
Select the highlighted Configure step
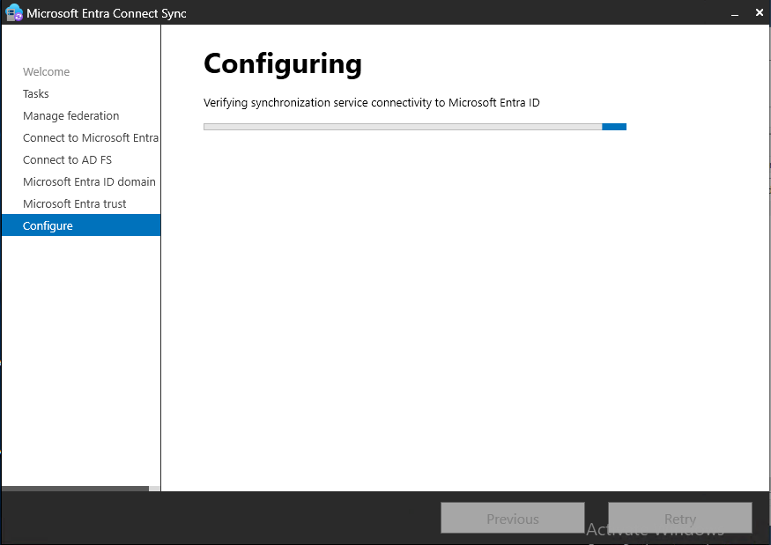81,225
